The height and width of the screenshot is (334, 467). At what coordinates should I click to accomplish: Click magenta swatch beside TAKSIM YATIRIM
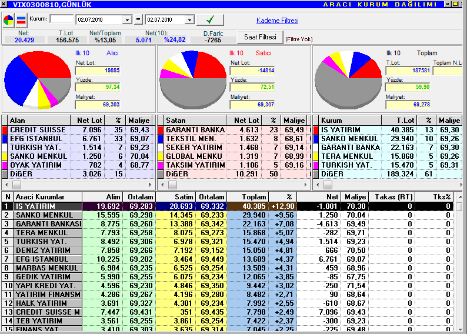click(x=161, y=165)
